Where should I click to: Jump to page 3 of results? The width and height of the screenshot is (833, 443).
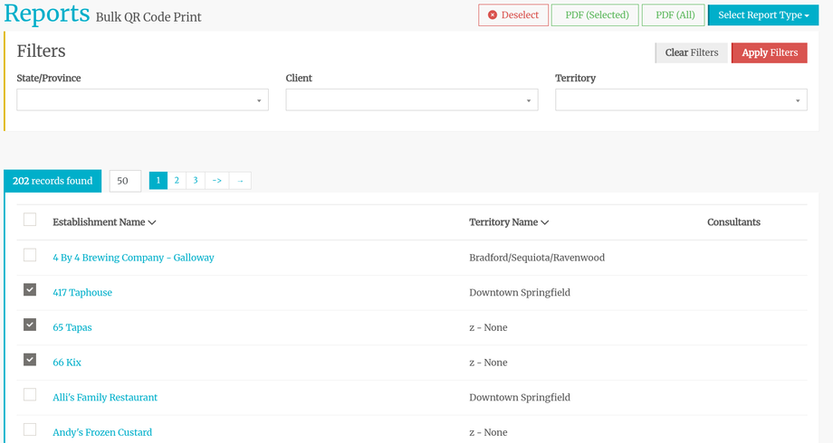point(196,181)
